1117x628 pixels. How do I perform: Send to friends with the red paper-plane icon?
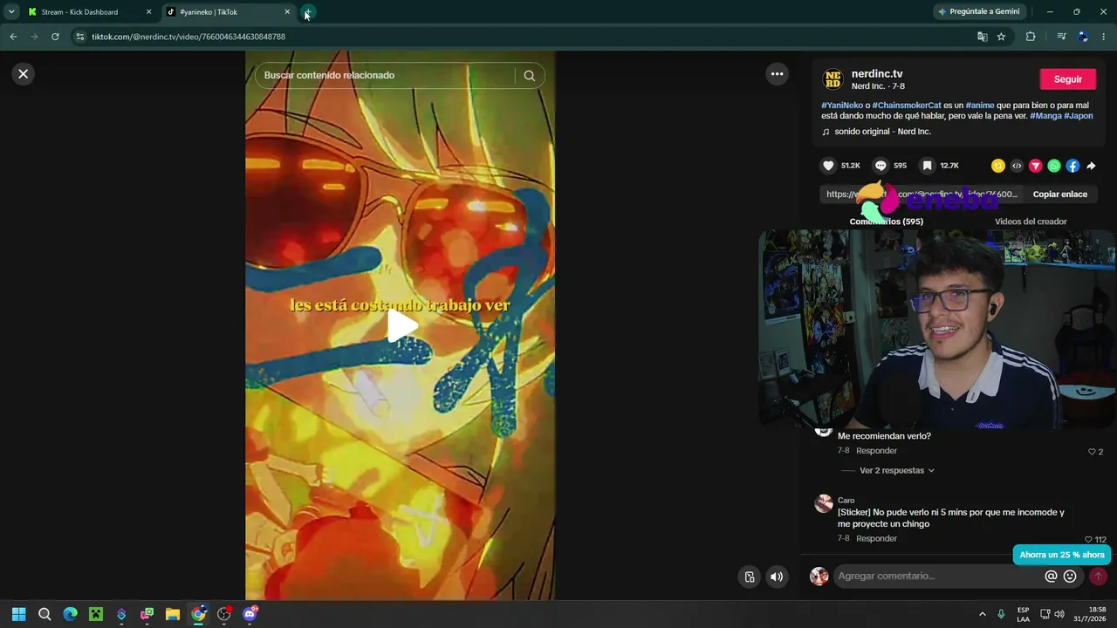pyautogui.click(x=1036, y=166)
